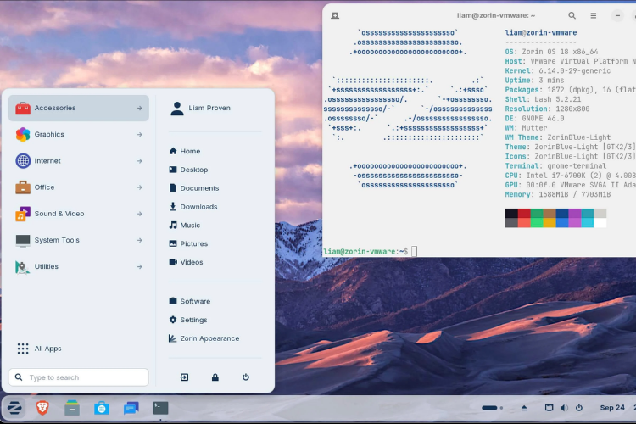Click the "Shell: bash 5.2.21" line

[x=543, y=99]
